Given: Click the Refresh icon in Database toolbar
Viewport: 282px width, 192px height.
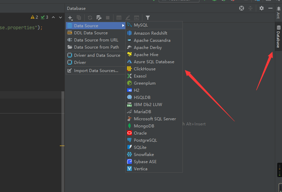Looking at the screenshot, I should click(x=90, y=18).
